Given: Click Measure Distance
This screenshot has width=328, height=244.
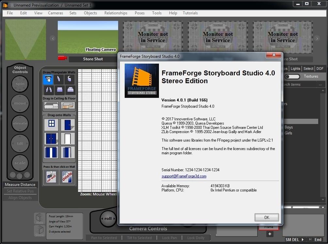Looking at the screenshot, I should click(20, 185).
